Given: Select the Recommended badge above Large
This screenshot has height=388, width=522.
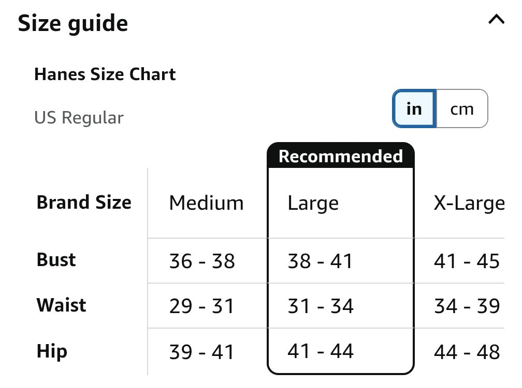Looking at the screenshot, I should point(341,156).
